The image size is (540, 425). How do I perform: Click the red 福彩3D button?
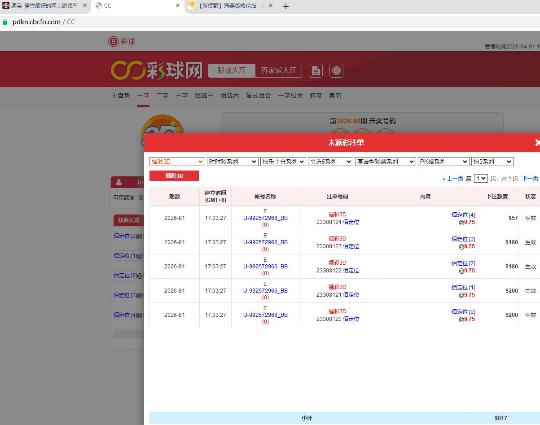click(x=174, y=175)
